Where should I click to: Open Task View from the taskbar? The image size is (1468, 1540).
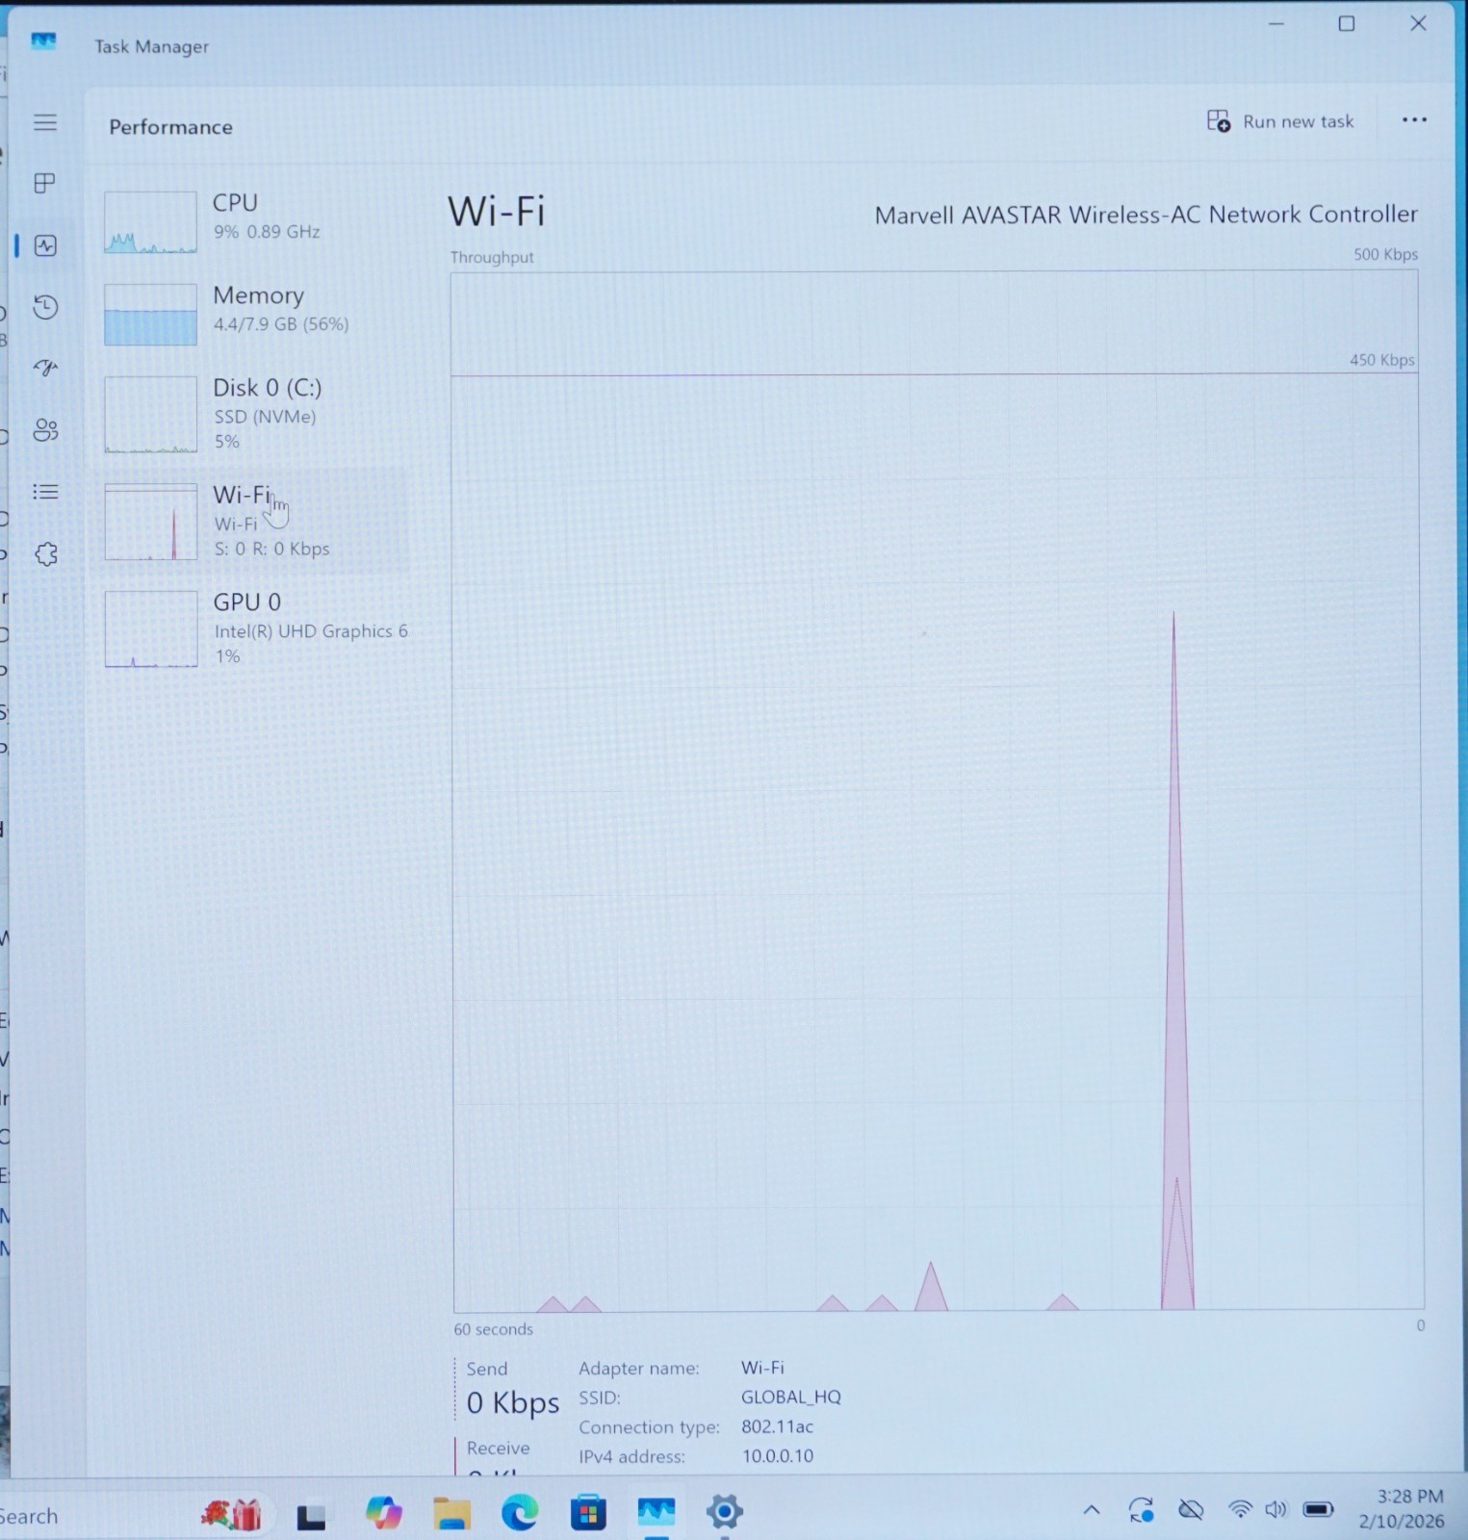311,1517
